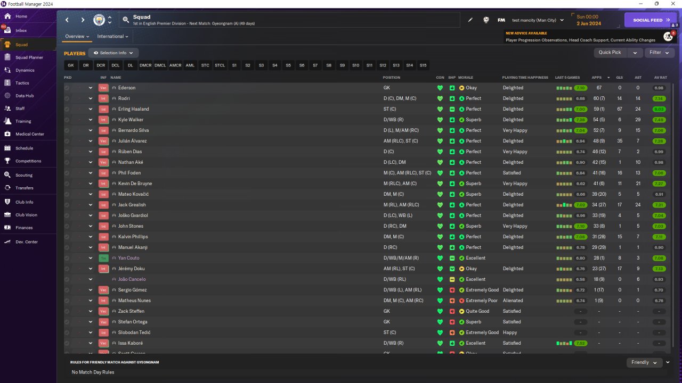The image size is (682, 383).
Task: Expand the International dropdown
Action: coord(112,37)
